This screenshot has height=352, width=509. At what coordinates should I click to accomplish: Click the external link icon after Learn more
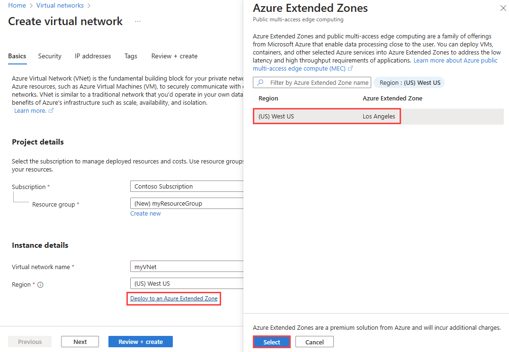click(51, 110)
